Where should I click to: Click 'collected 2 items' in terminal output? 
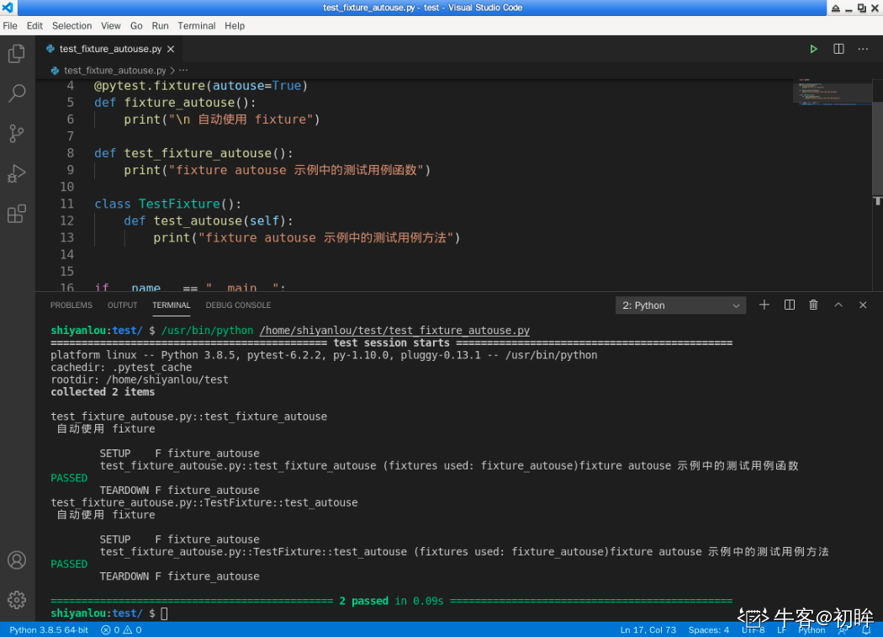point(103,392)
